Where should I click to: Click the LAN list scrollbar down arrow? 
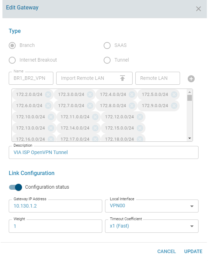pyautogui.click(x=189, y=138)
